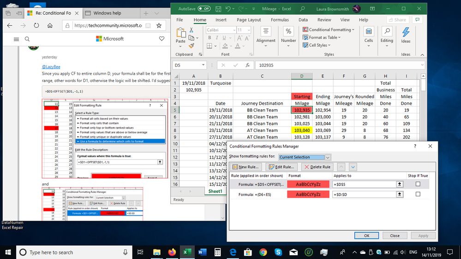Open the @LazyBee user link
Screen dimensions: 461x259
click(51, 67)
